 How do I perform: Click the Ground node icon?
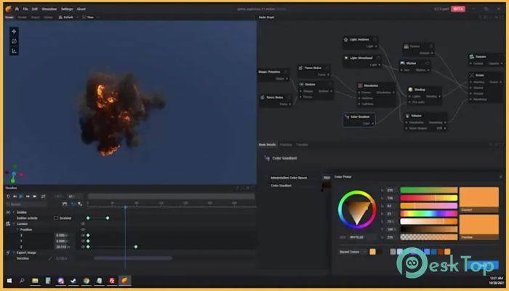coord(406,47)
